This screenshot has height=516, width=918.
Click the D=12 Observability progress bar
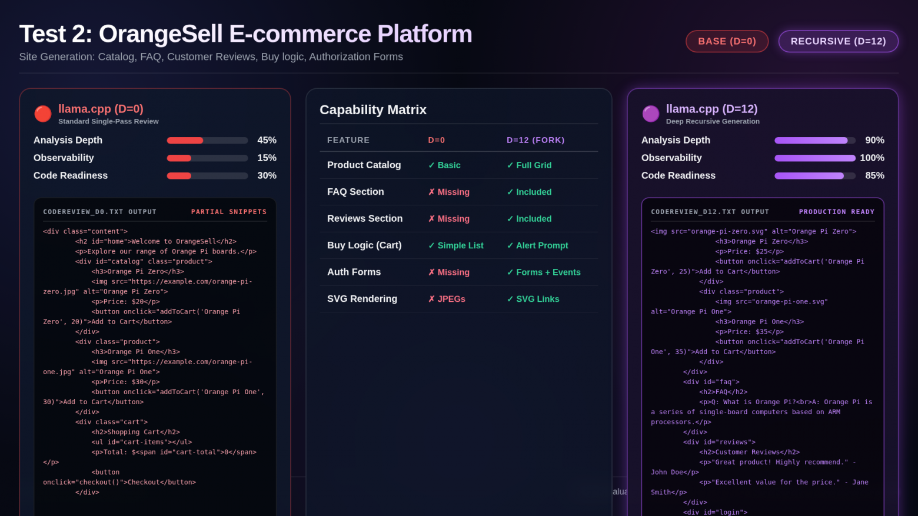pyautogui.click(x=815, y=158)
